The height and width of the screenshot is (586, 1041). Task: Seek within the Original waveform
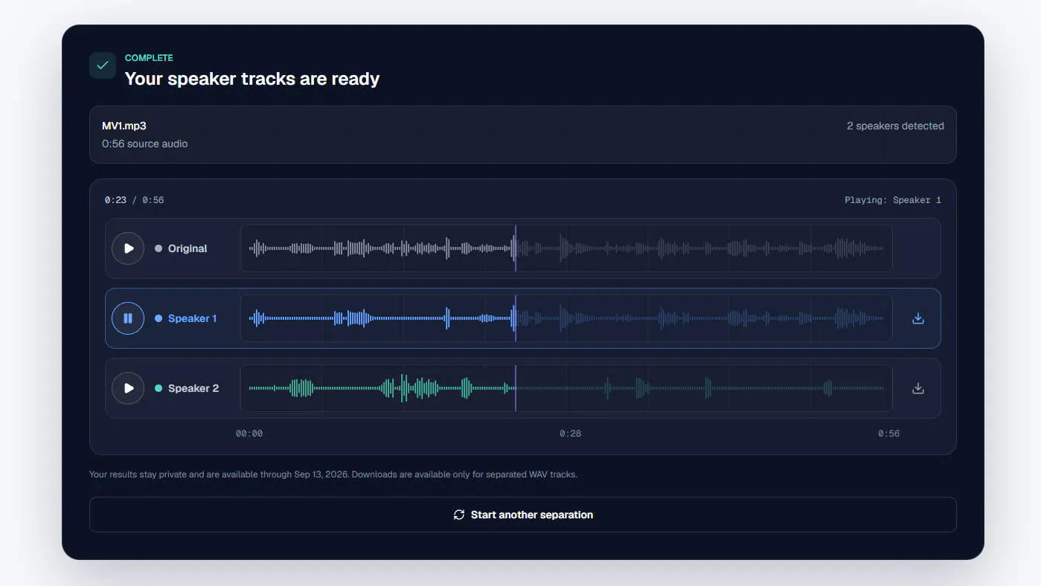click(566, 248)
